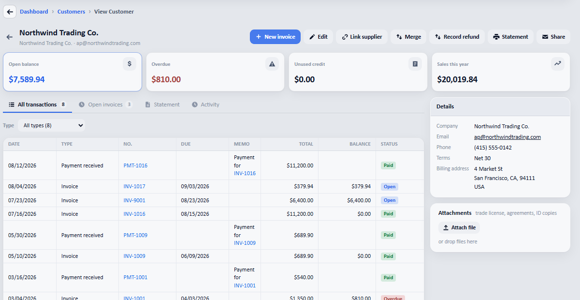
Task: Click date 07/23/2026 in the table
Action: tap(22, 200)
